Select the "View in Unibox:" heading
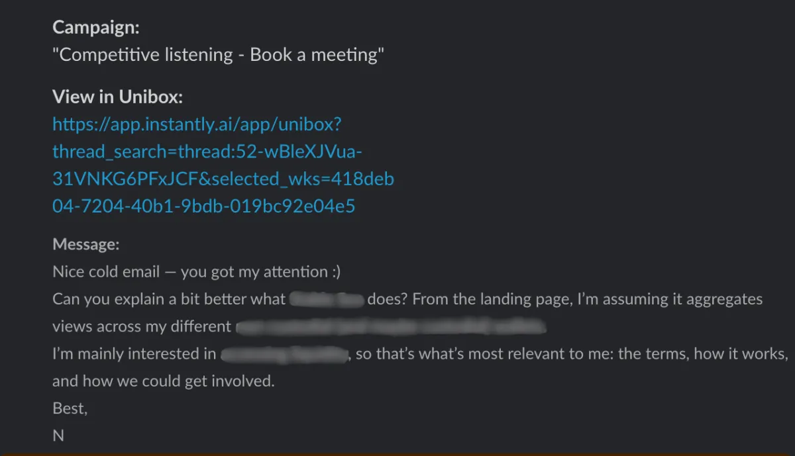This screenshot has width=795, height=456. (117, 97)
